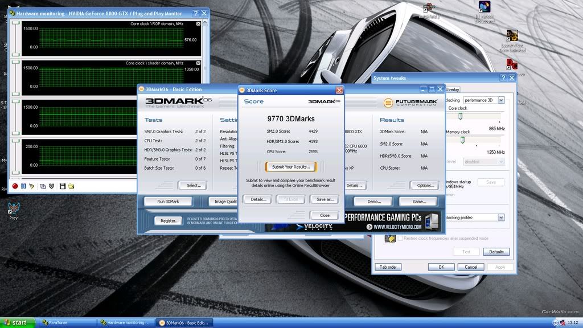Click Close button in 3DMark Score dialog
The image size is (583, 328).
point(325,215)
